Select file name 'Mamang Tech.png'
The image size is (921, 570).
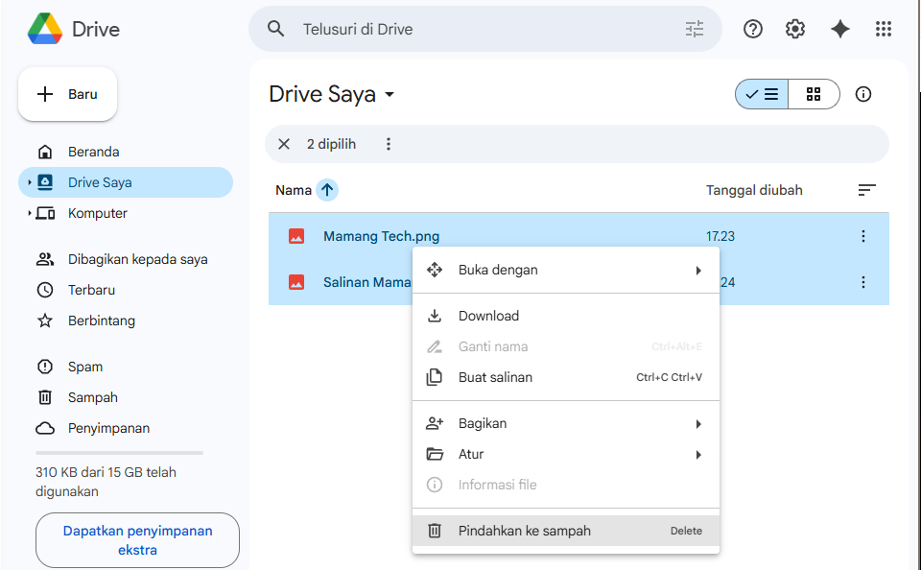pos(381,236)
